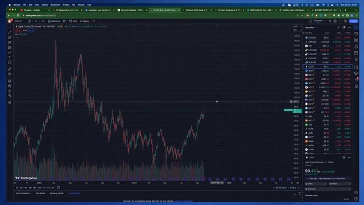Open the Chrome Bookmarks menu
The height and width of the screenshot is (205, 364).
click(x=55, y=5)
